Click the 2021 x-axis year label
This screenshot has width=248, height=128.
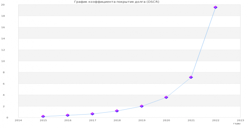pyautogui.click(x=191, y=120)
